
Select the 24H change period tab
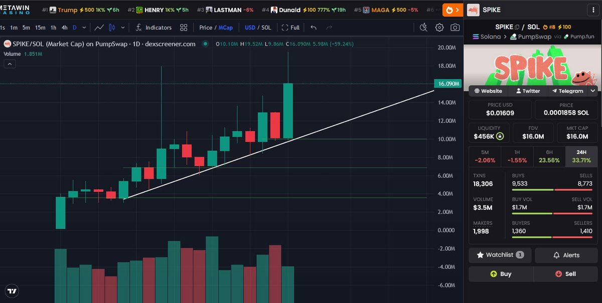click(581, 156)
